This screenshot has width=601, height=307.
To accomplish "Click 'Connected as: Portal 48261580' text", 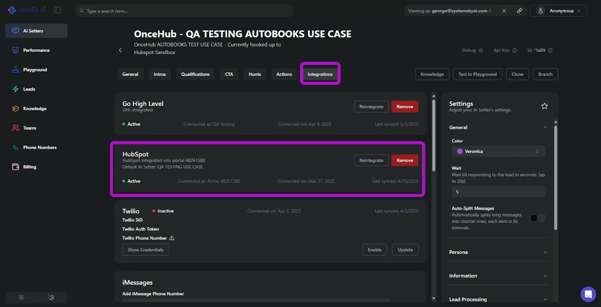I will coord(209,181).
